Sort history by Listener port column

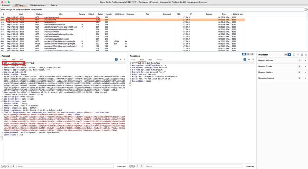[238, 14]
